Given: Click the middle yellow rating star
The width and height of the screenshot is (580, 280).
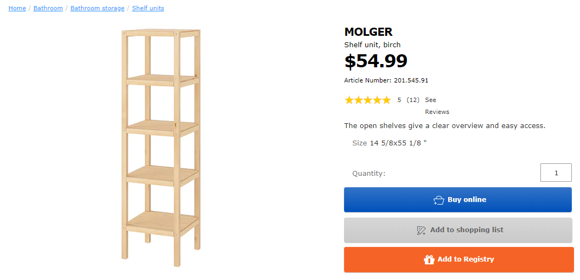Looking at the screenshot, I should pyautogui.click(x=368, y=100).
